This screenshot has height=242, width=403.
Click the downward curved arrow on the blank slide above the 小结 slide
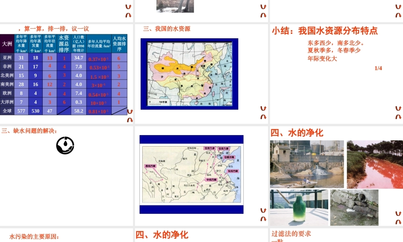(398, 15)
